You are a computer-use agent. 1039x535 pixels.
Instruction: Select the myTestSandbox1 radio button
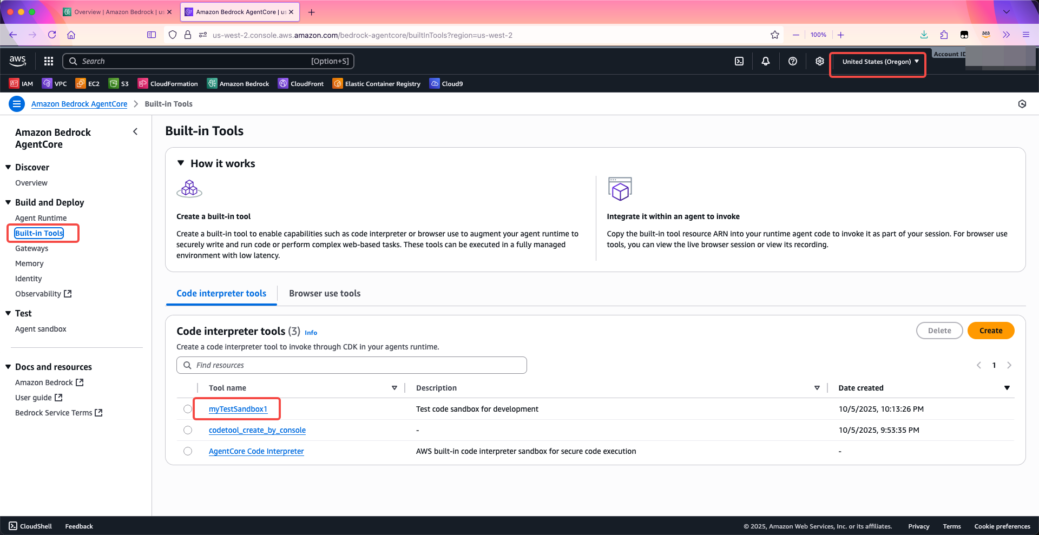[x=188, y=409]
